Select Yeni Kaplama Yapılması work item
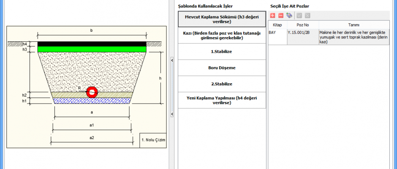397x169 pixels. tap(222, 100)
